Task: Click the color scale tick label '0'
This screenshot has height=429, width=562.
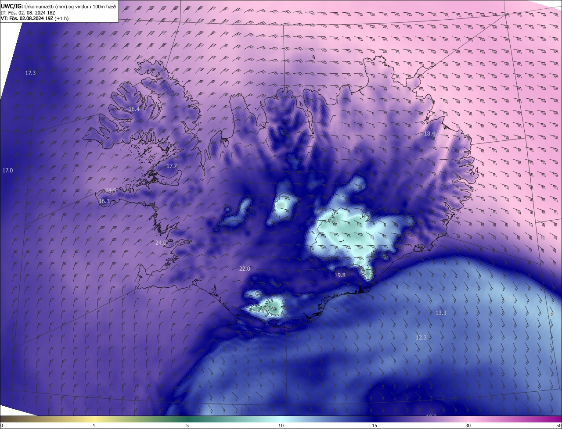Action: 2,425
